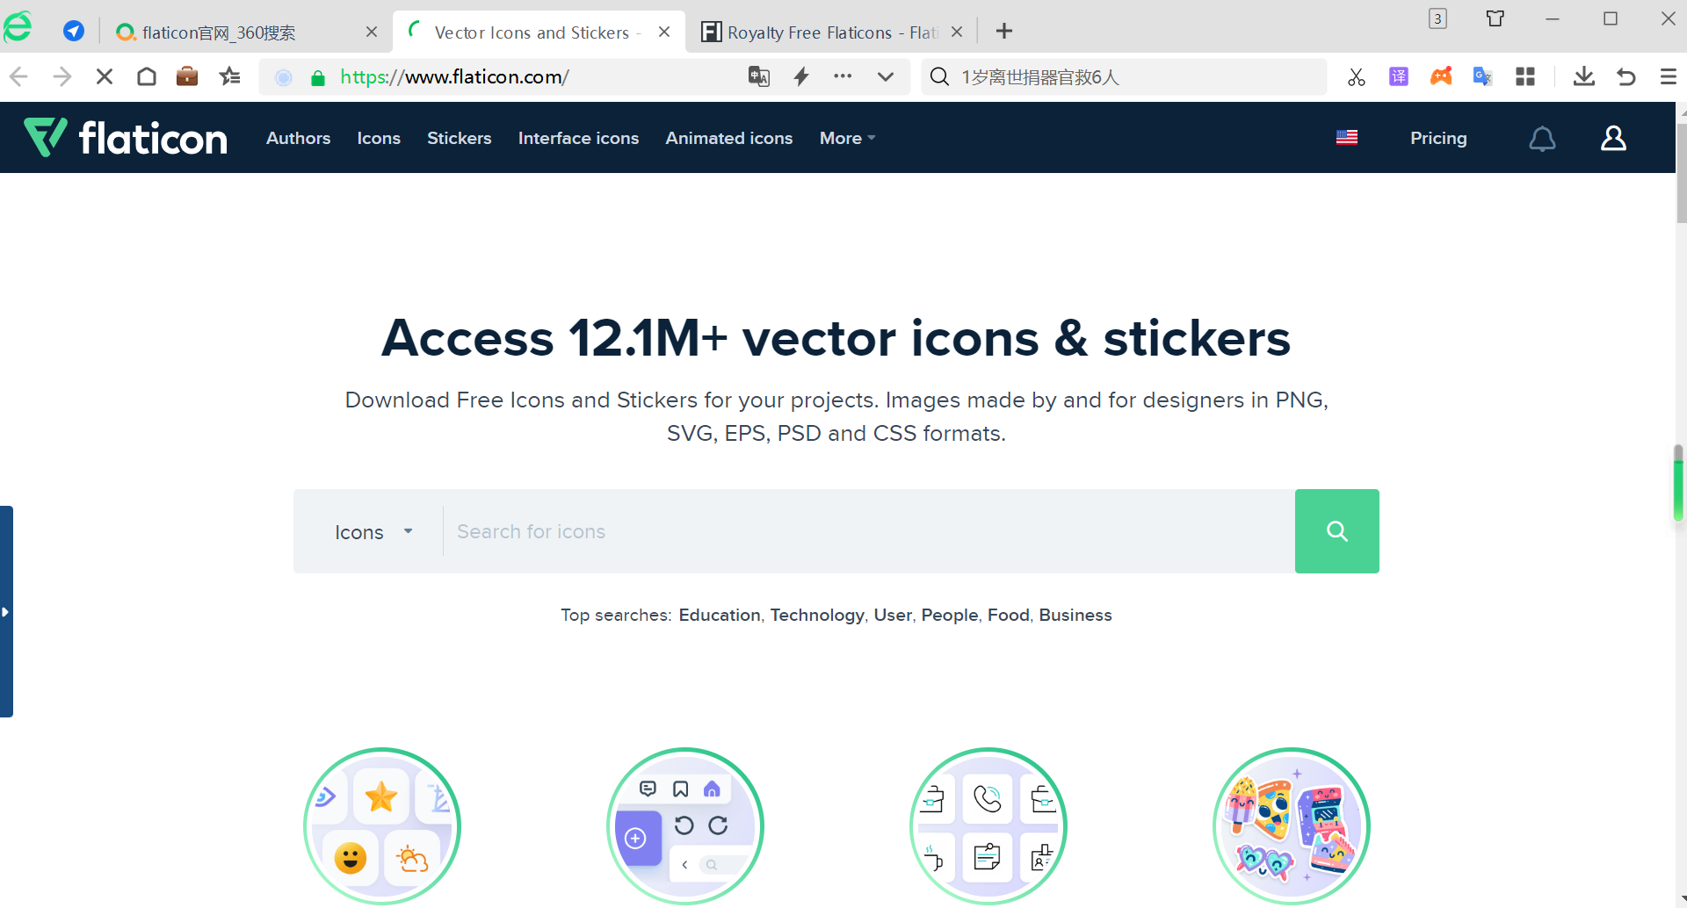Click the scissors screenshot tool
This screenshot has height=908, width=1687.
1357,77
